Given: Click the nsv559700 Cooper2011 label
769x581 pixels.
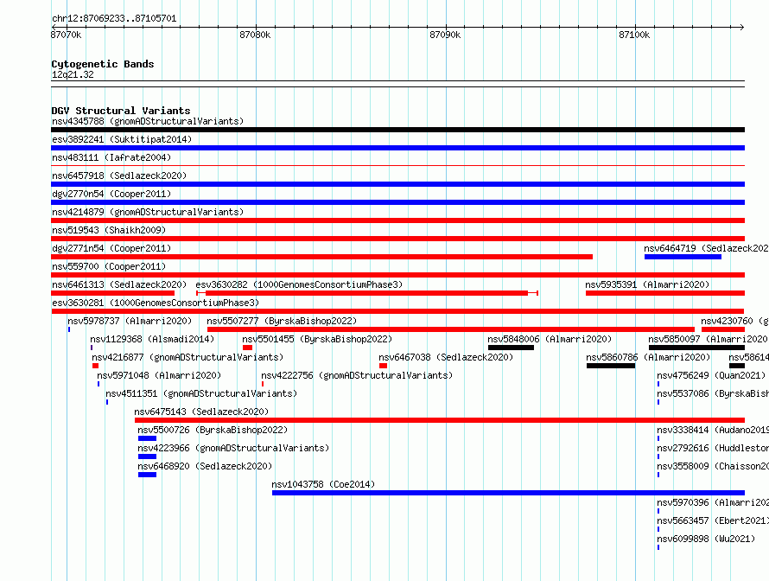Looking at the screenshot, I should coord(109,266).
